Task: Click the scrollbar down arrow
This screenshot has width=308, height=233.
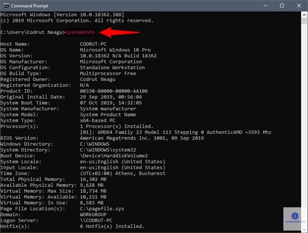Action: 304,230
